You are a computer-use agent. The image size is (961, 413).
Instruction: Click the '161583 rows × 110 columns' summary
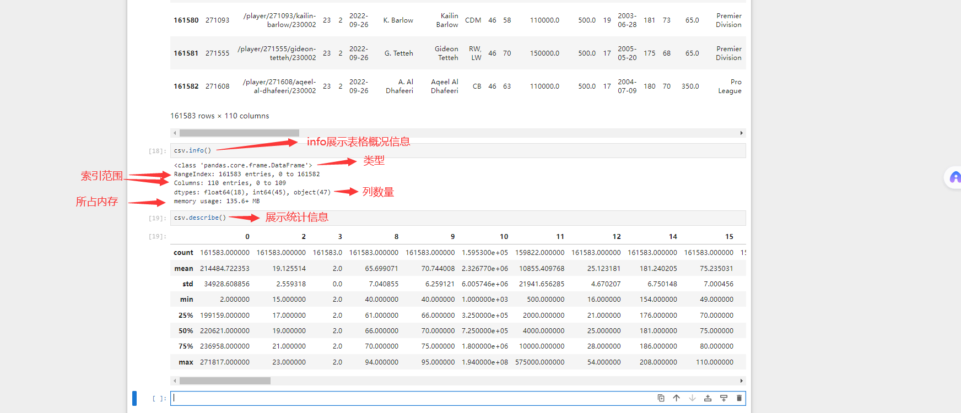click(x=220, y=116)
